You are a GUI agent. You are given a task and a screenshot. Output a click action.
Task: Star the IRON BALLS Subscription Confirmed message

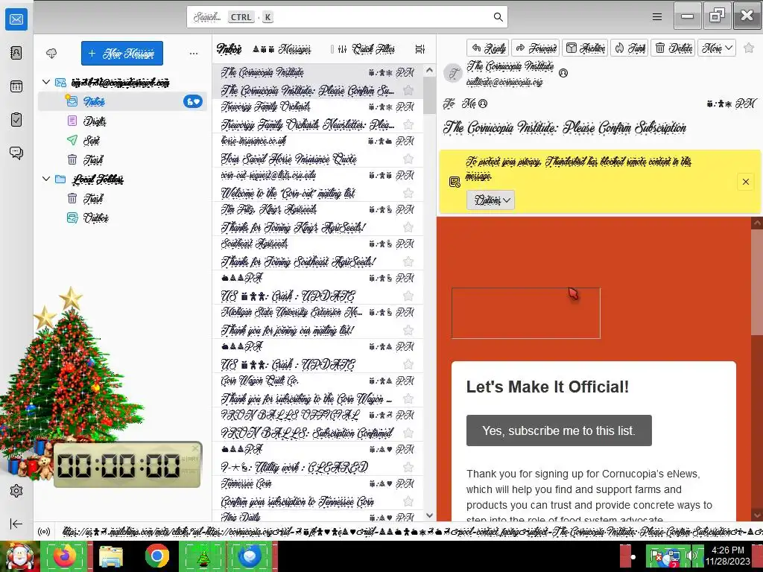tap(408, 433)
